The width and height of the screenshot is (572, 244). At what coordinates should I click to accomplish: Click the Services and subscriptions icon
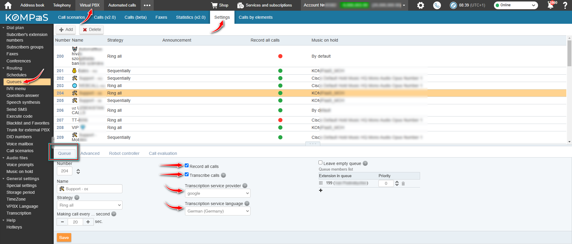pyautogui.click(x=240, y=5)
